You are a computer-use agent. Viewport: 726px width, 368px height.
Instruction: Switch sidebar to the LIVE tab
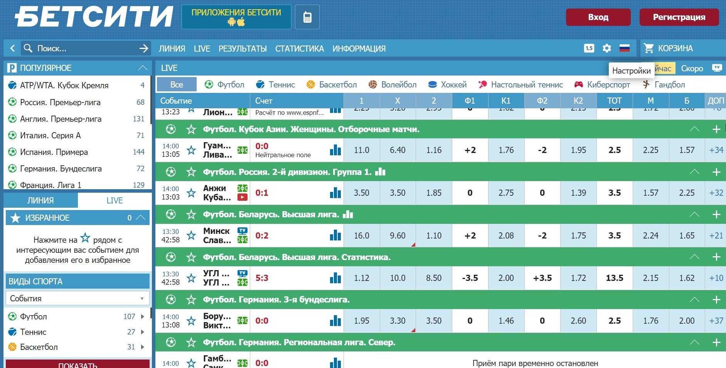tap(115, 200)
